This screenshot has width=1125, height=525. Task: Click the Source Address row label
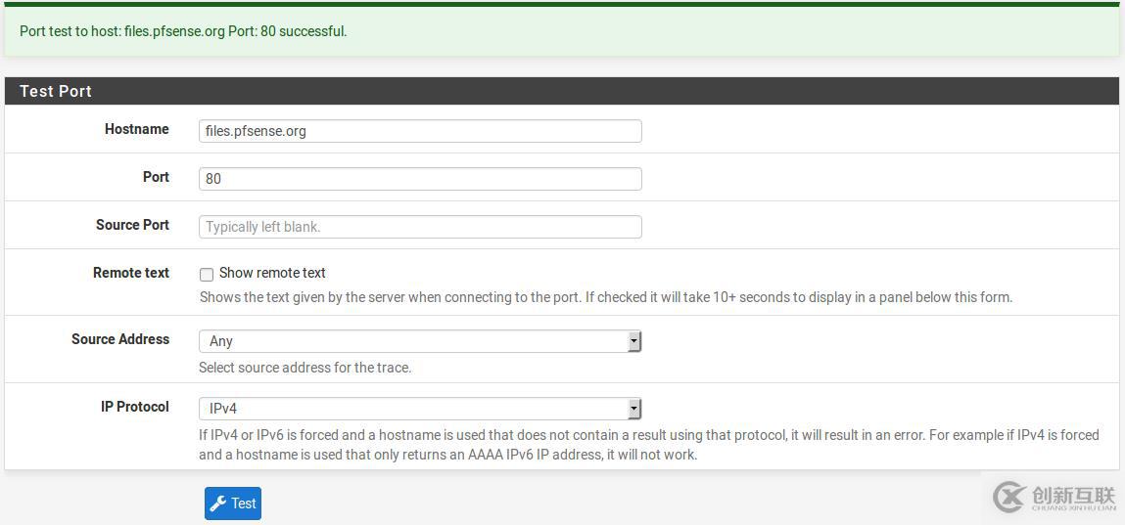[120, 339]
